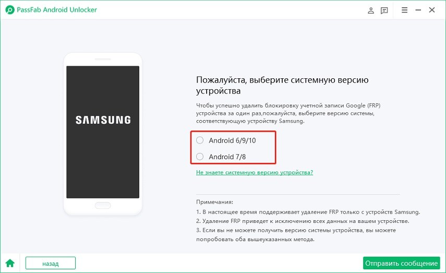The width and height of the screenshot is (446, 273).
Task: Select the Android 7/8 radio button
Action: point(200,157)
